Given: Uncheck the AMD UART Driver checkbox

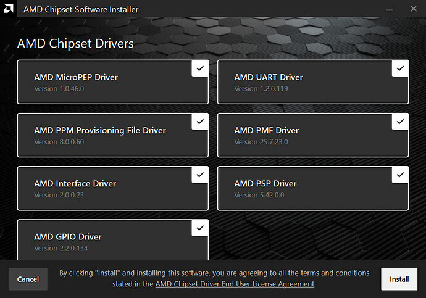Looking at the screenshot, I should 400,68.
